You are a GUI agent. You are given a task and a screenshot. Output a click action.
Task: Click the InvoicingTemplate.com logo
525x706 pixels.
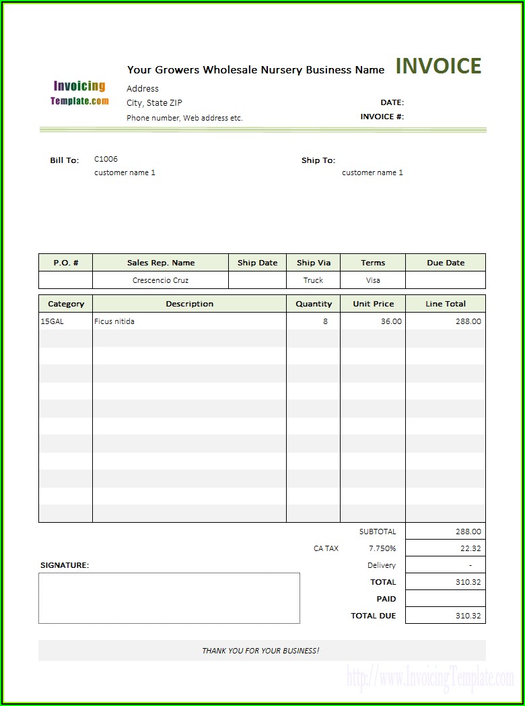(x=79, y=93)
